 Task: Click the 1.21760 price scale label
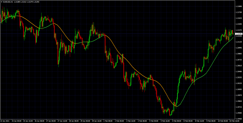(239, 12)
